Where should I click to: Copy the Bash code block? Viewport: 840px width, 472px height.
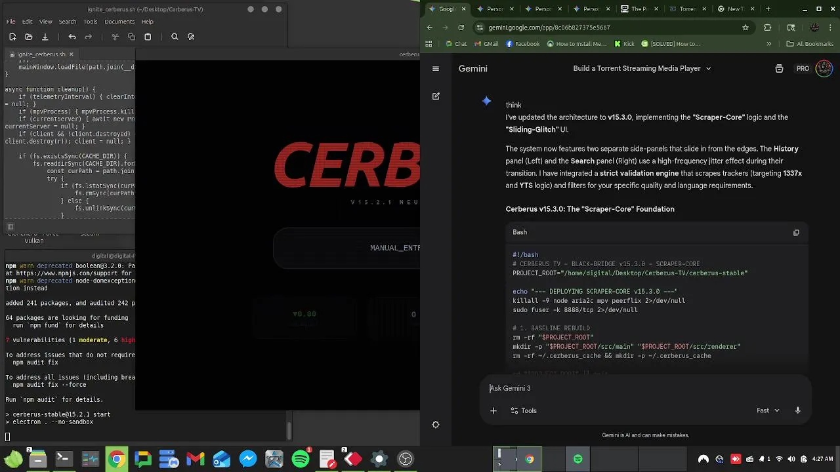(796, 232)
